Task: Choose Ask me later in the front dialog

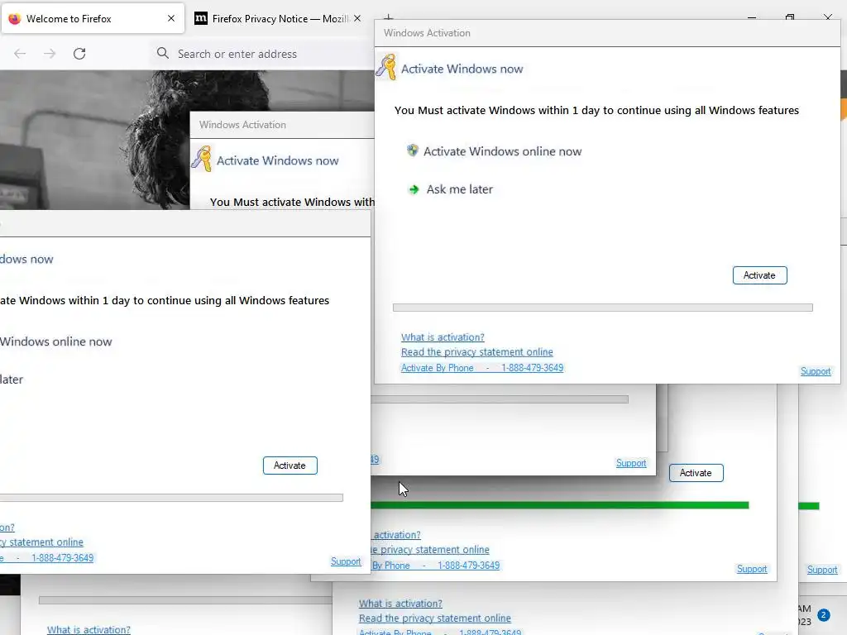Action: [460, 189]
